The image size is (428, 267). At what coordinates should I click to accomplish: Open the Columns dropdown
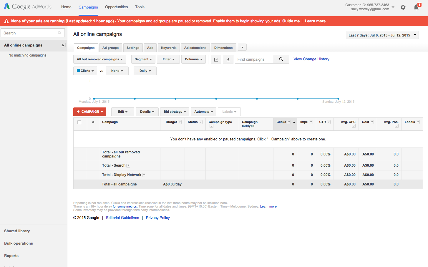click(x=193, y=59)
